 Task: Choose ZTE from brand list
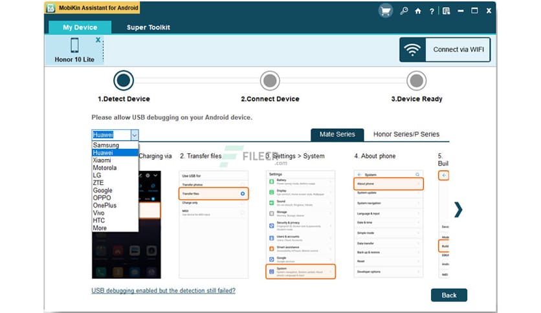(x=115, y=183)
